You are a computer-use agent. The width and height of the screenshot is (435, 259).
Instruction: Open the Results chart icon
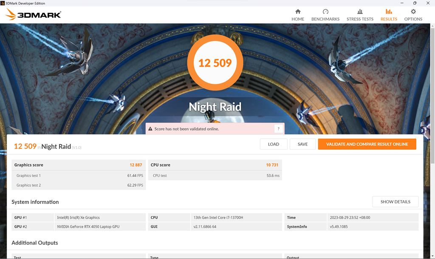click(389, 11)
